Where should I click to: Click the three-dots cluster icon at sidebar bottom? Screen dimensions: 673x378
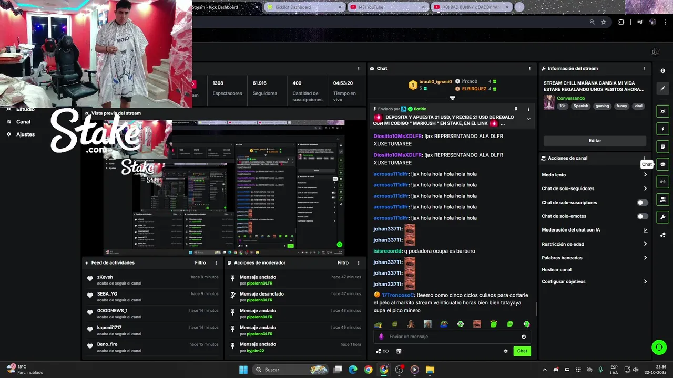click(663, 235)
